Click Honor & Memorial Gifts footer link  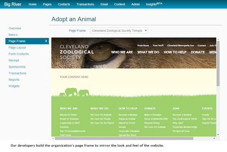point(156,119)
